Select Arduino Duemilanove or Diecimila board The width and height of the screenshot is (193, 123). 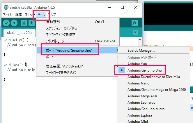[154, 77]
